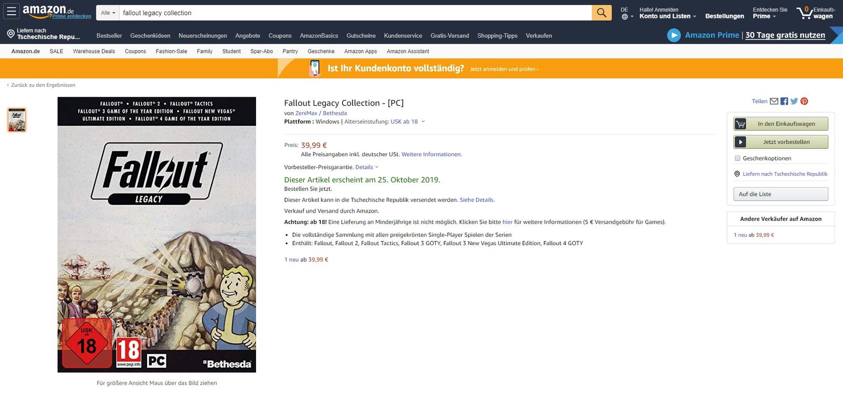The height and width of the screenshot is (393, 843).
Task: Share on Pinterest icon
Action: pos(804,101)
